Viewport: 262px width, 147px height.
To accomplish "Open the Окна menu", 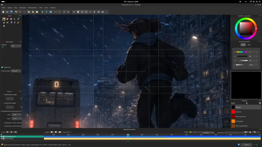I will [46, 8].
